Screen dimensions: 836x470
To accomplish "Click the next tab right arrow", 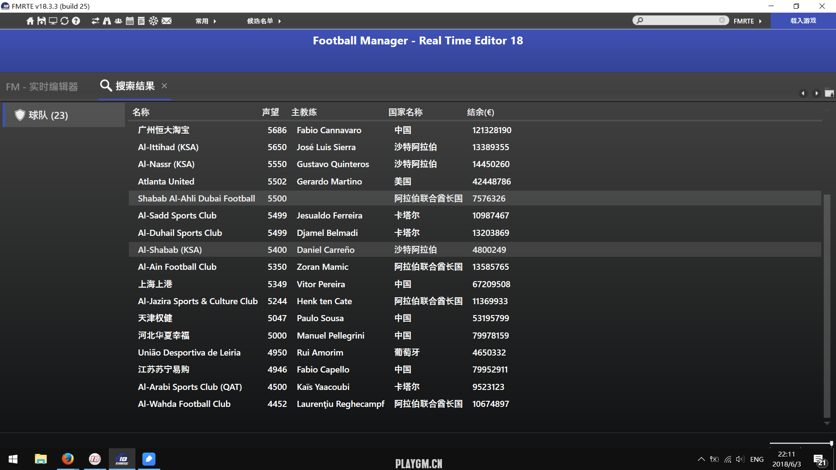I will [816, 93].
